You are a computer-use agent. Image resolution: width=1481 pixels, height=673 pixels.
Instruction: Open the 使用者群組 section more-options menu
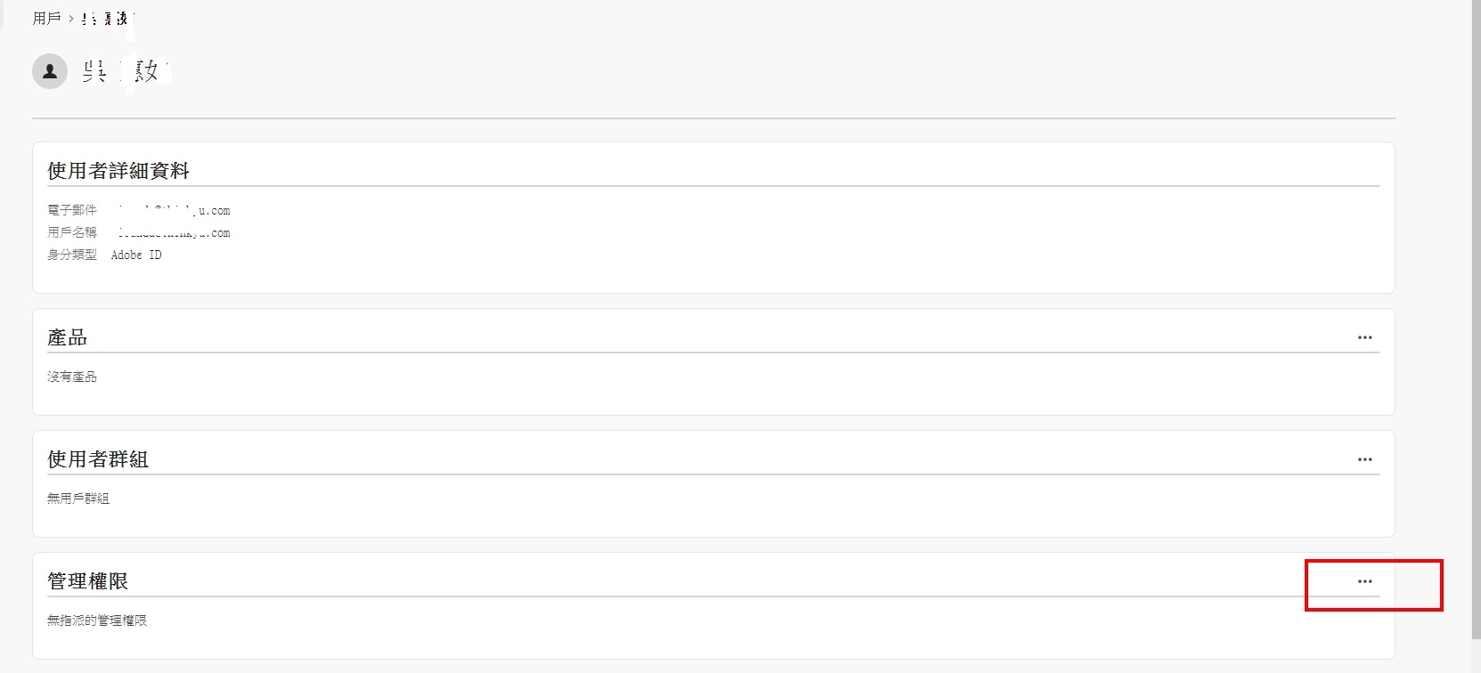1364,459
